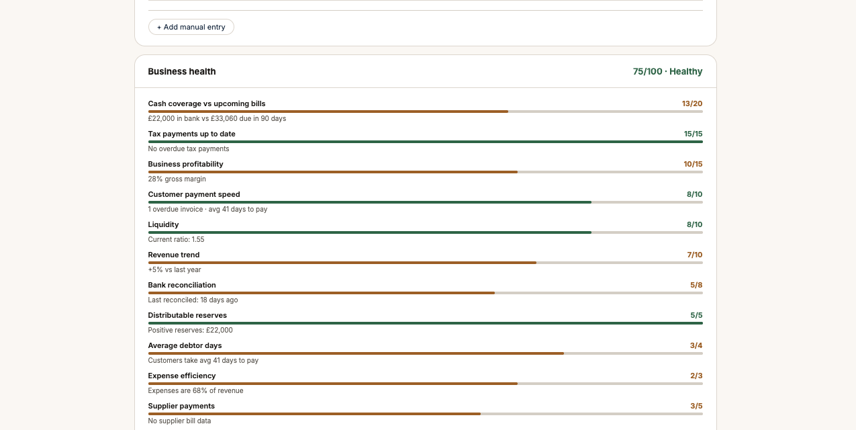Click the Expense efficiency progress bar
The height and width of the screenshot is (430, 856).
tap(426, 384)
